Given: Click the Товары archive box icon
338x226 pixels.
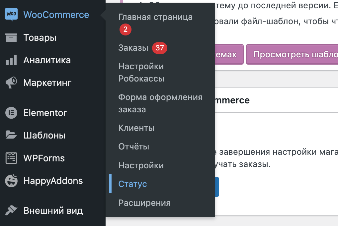Looking at the screenshot, I should [x=11, y=38].
